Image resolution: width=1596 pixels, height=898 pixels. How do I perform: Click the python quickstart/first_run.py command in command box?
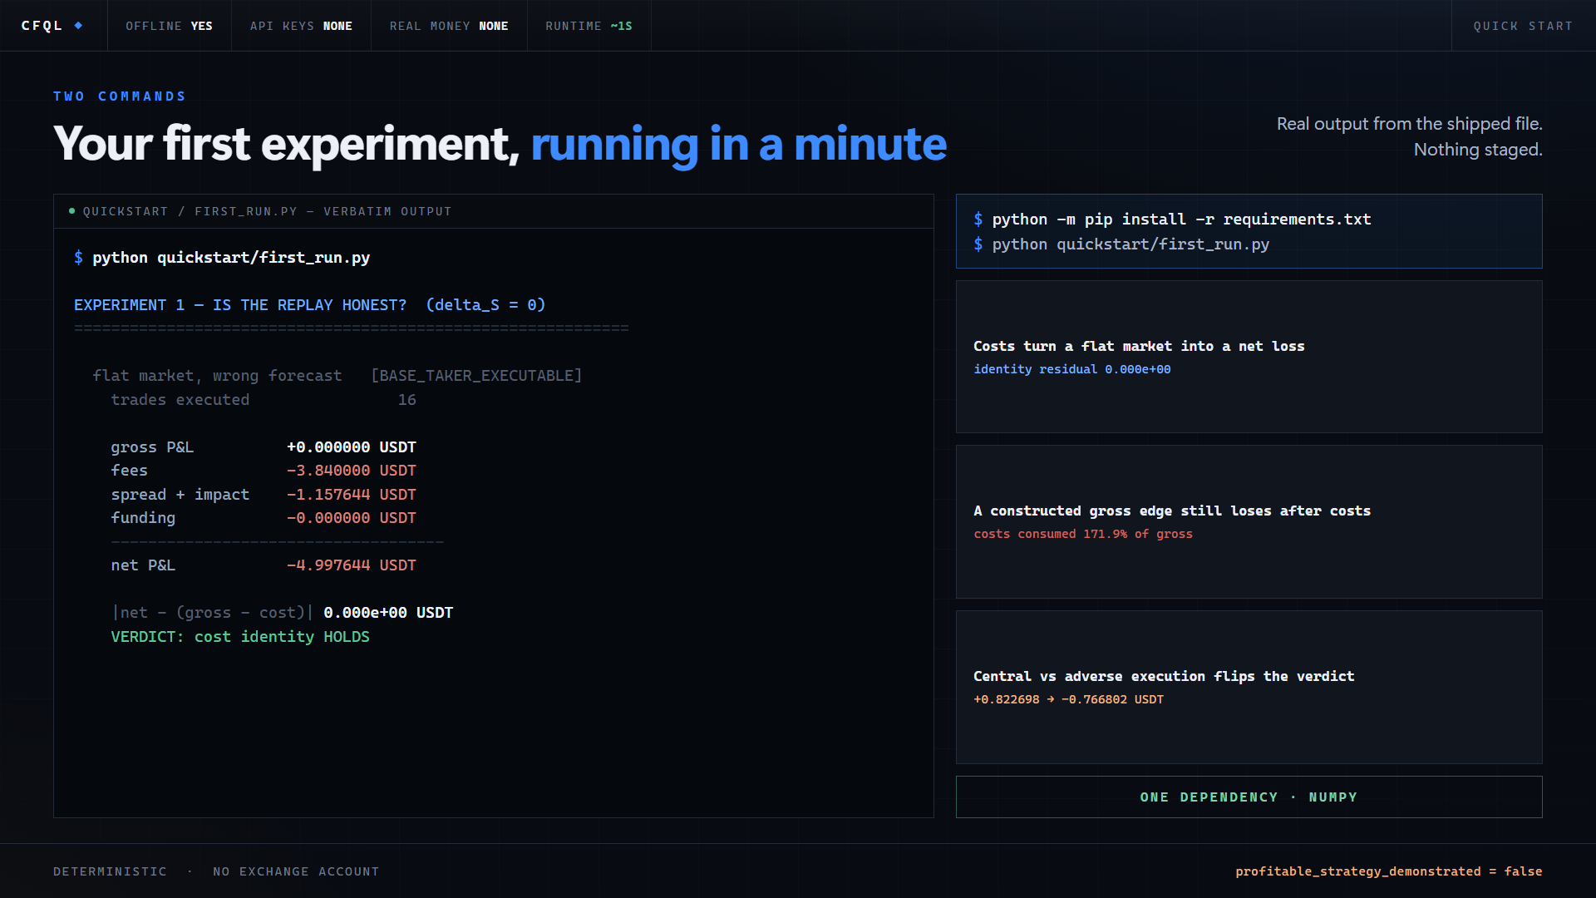click(1130, 244)
